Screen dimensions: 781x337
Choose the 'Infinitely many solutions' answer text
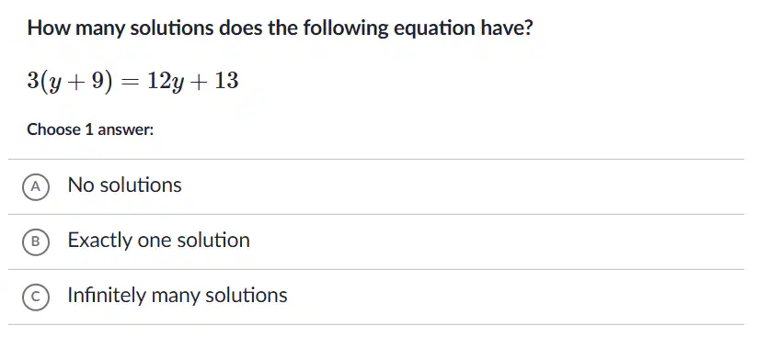(178, 296)
